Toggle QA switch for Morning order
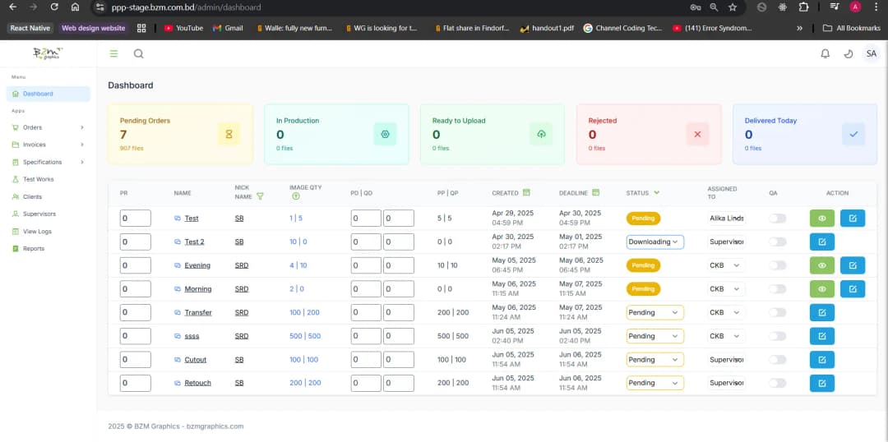Viewport: 888px width, 442px height. click(x=777, y=288)
